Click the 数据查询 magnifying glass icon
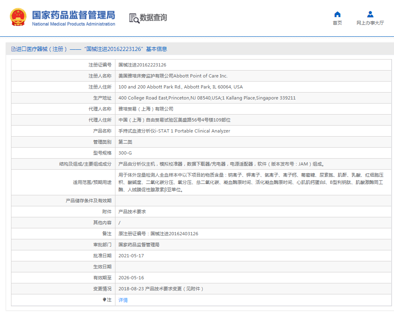 pos(135,19)
